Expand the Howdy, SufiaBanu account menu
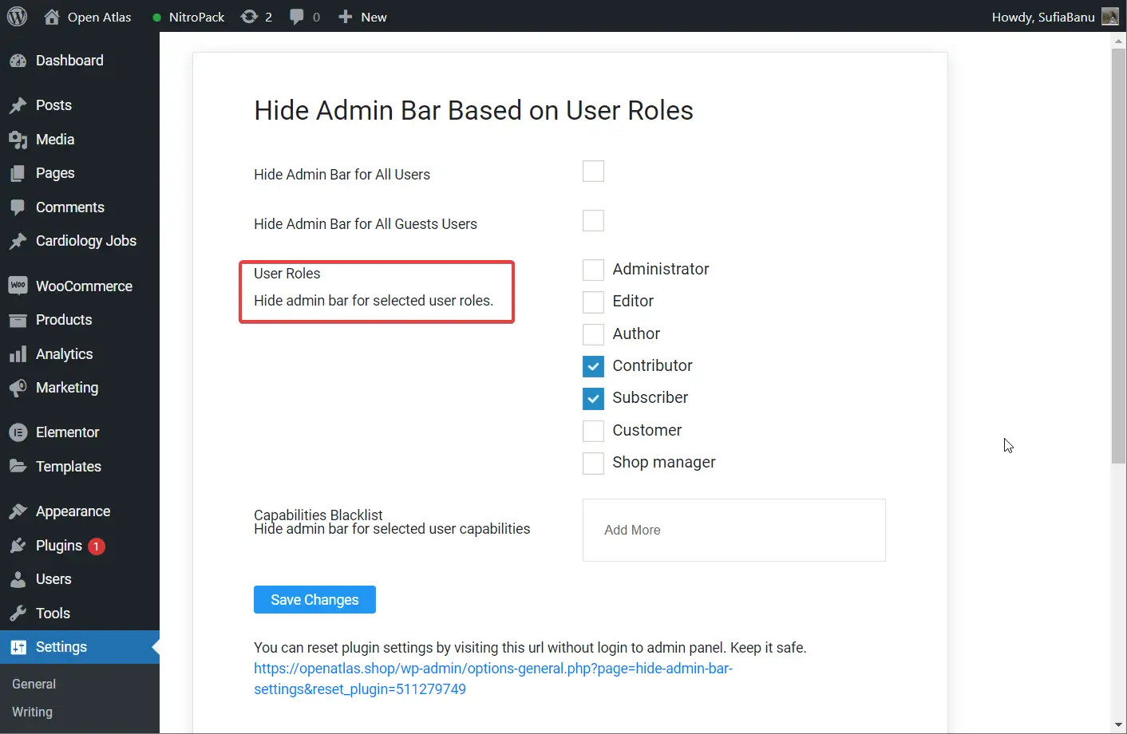The width and height of the screenshot is (1127, 734). point(1042,17)
